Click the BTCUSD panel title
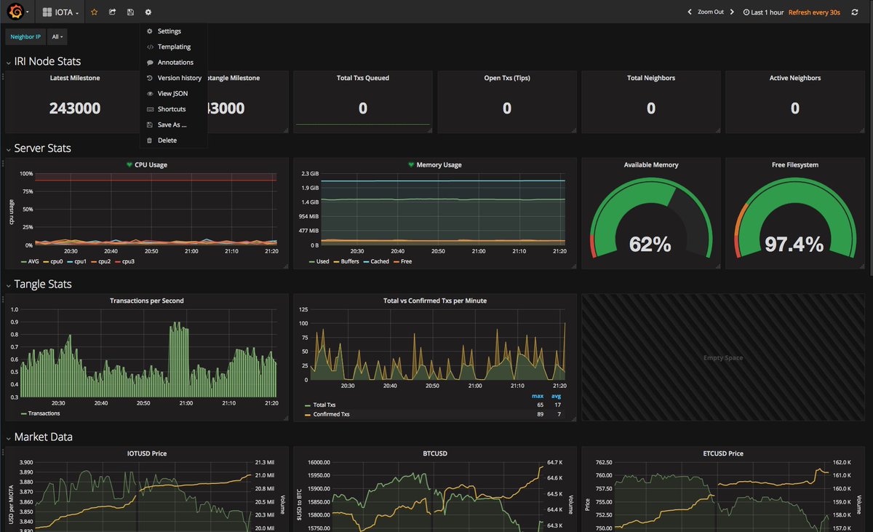873x532 pixels. [x=435, y=453]
